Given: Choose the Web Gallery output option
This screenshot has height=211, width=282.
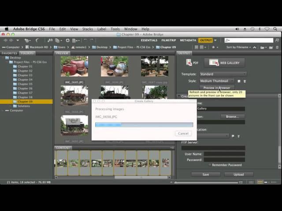Looking at the screenshot, I should click(224, 62).
